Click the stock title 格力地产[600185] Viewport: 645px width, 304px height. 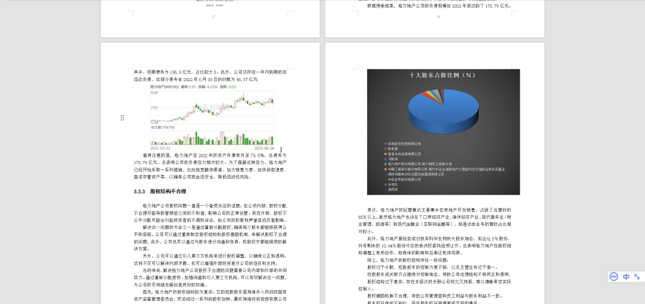click(164, 87)
